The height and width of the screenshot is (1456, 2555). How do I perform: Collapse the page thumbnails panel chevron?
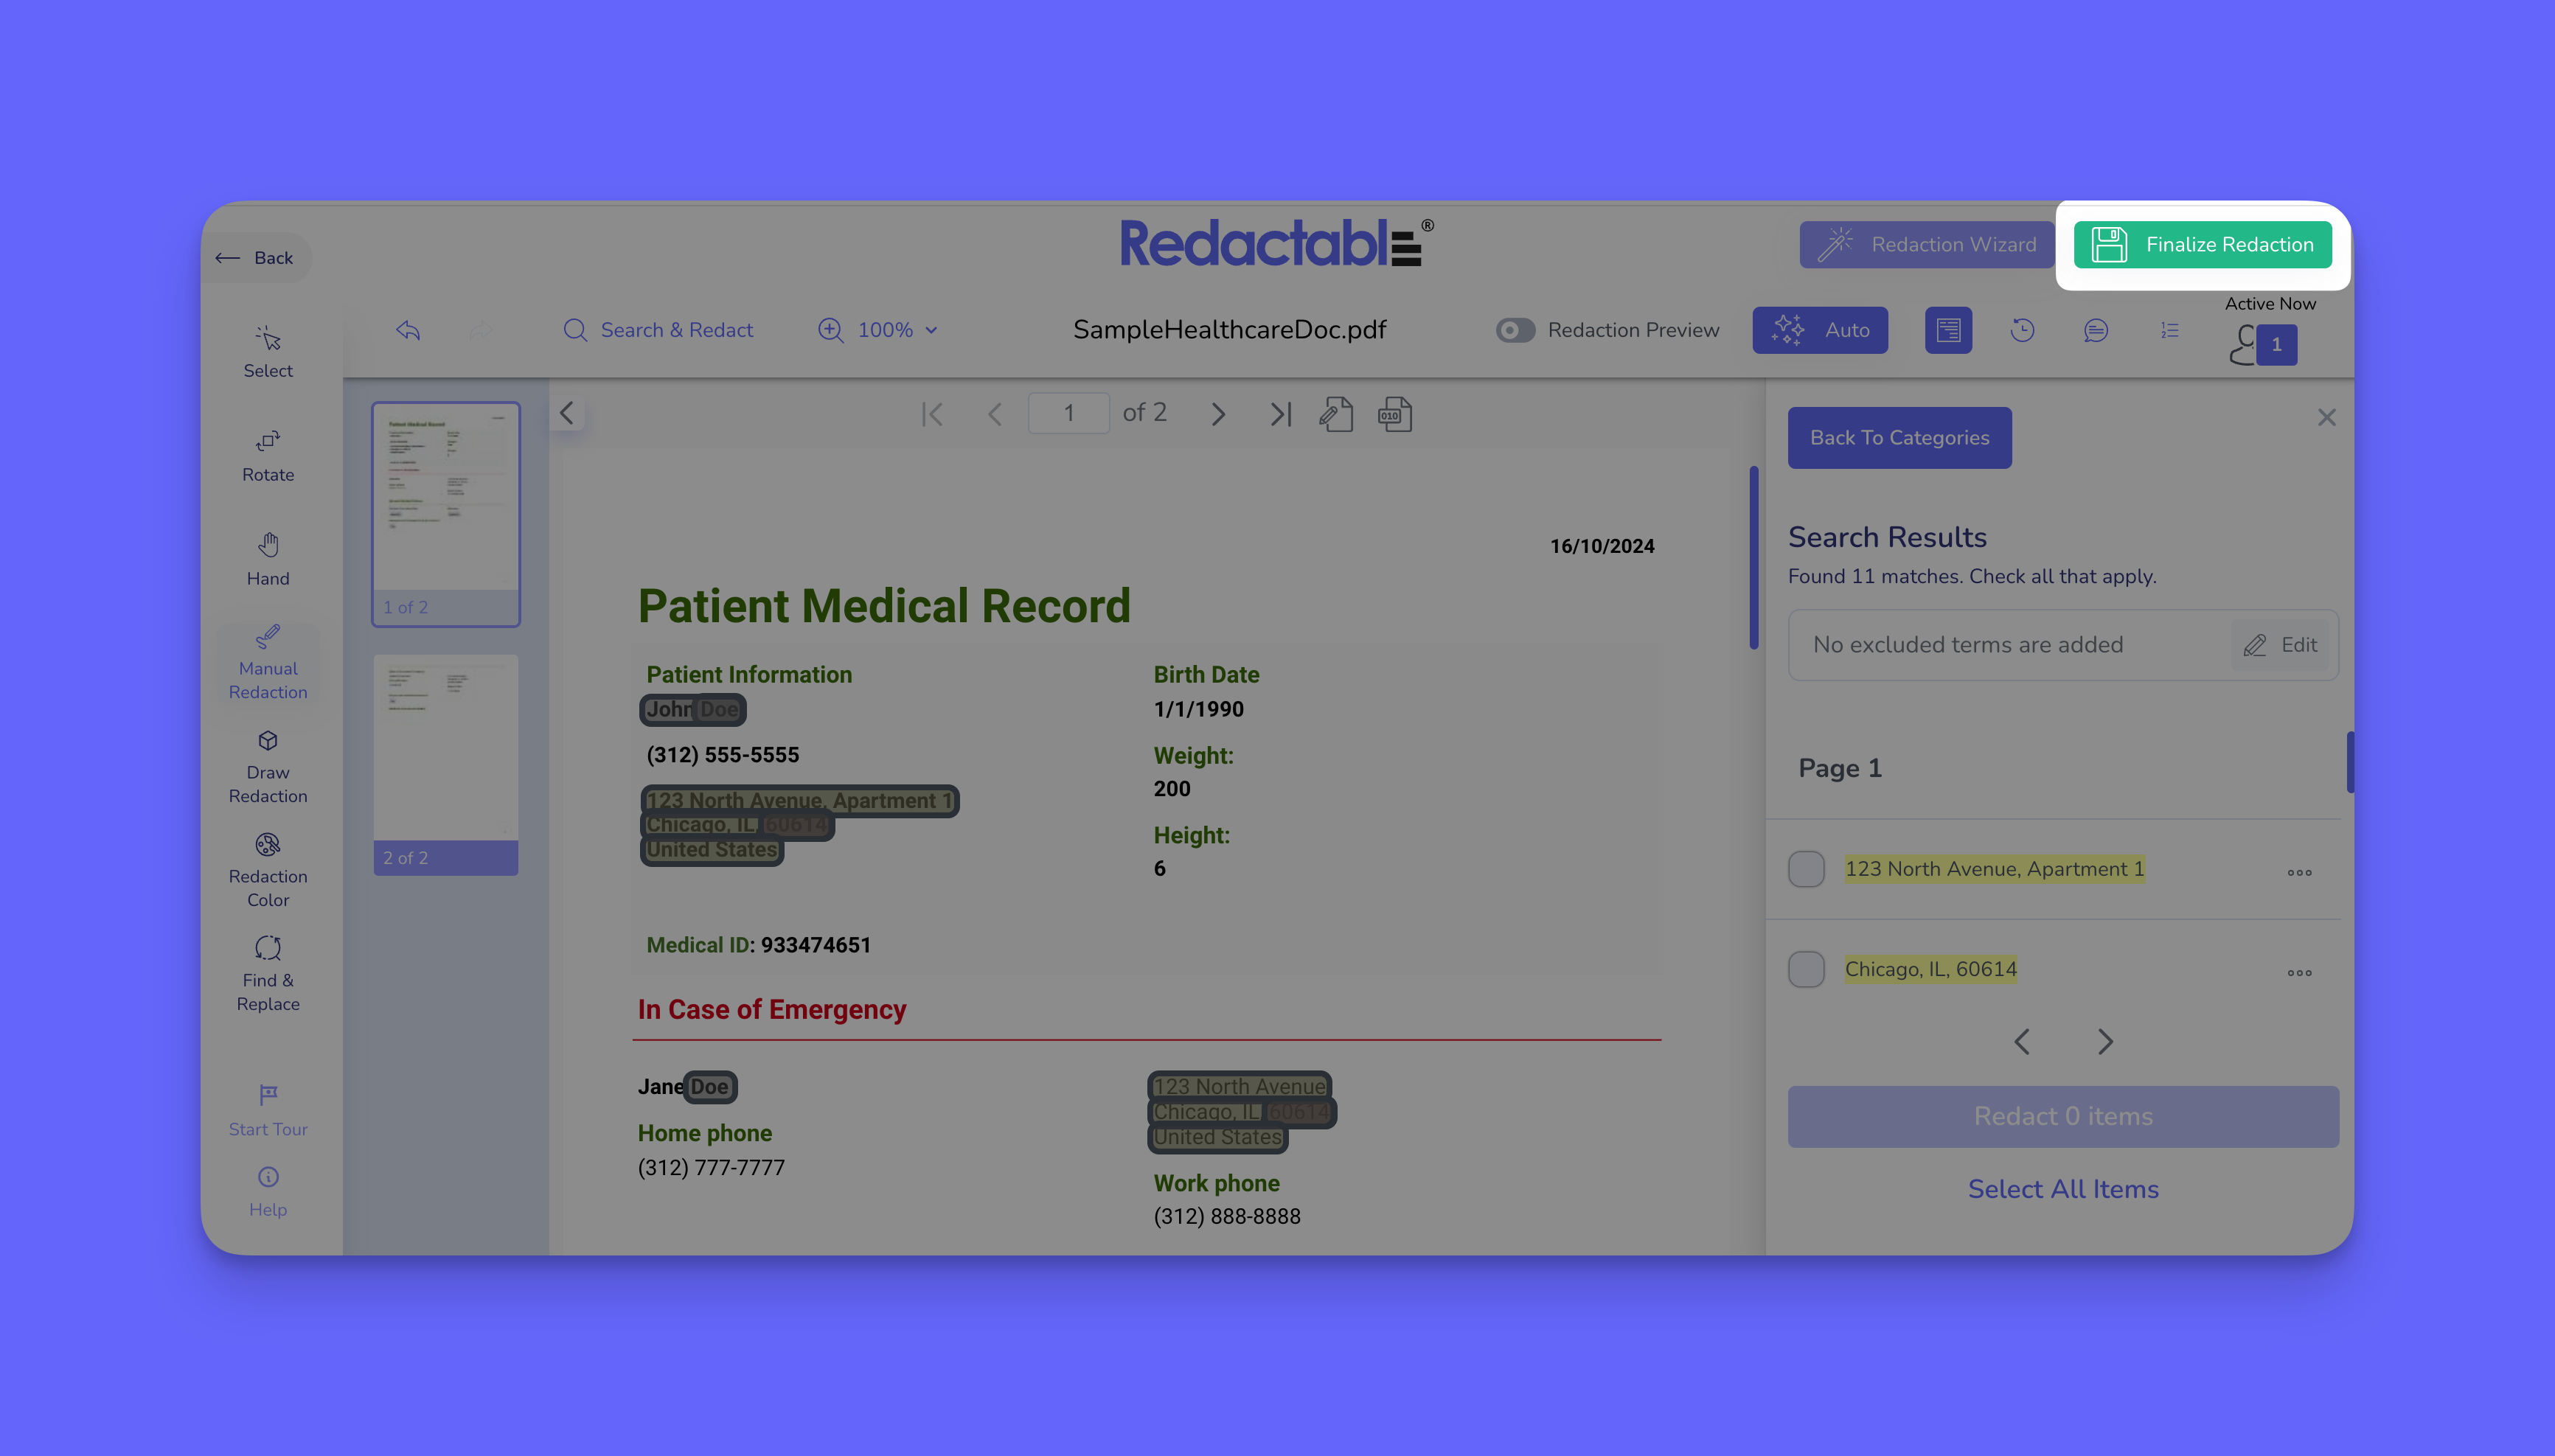[567, 413]
